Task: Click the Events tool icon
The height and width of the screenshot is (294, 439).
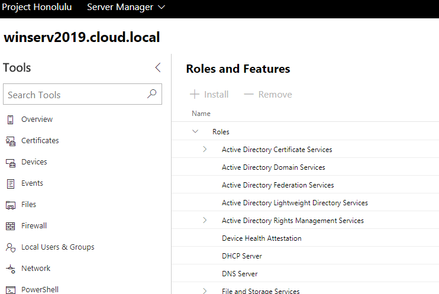Action: [10, 183]
